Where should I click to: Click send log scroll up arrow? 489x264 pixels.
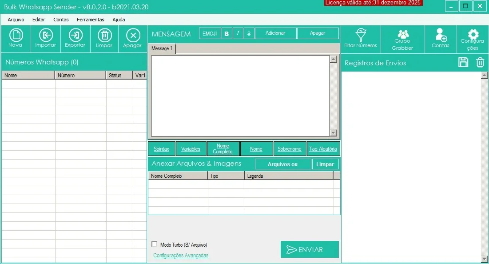484,75
